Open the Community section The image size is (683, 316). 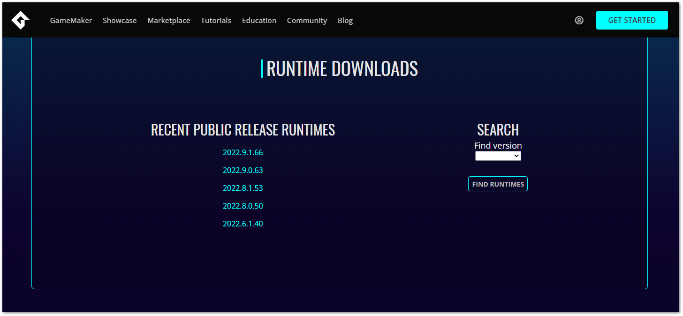[x=307, y=20]
